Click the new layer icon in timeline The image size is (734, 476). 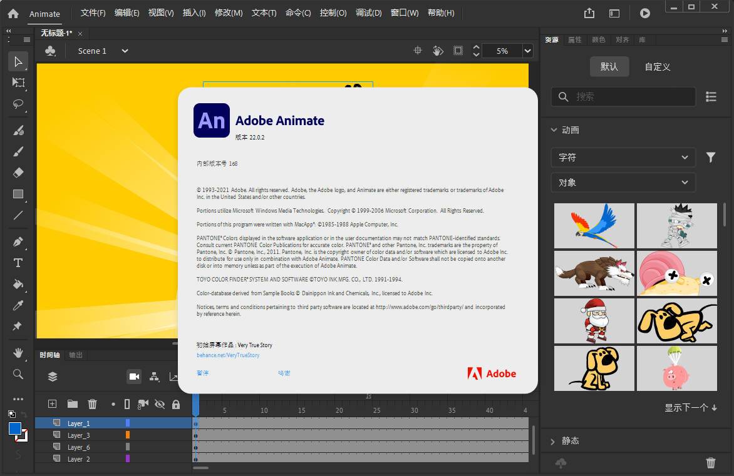[53, 404]
